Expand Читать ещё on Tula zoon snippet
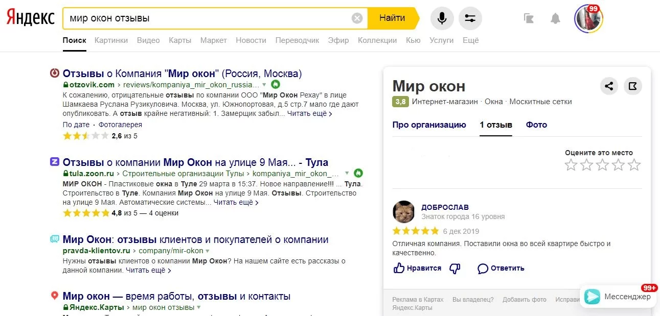660x316 pixels. (x=236, y=202)
